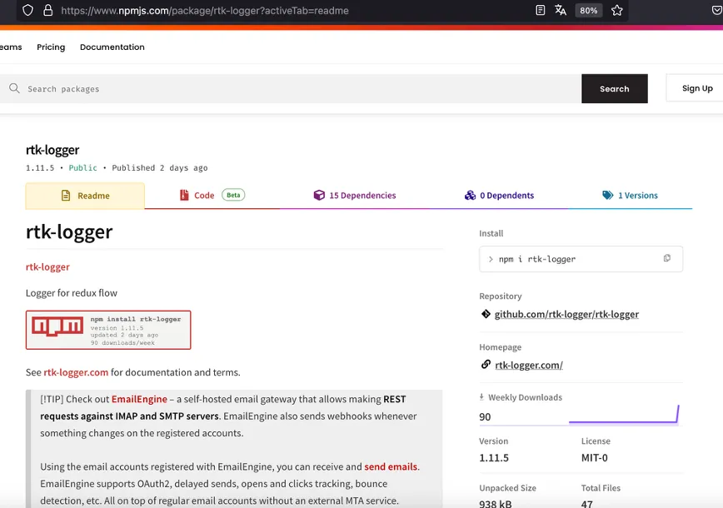Image resolution: width=723 pixels, height=508 pixels.
Task: Open the 15 Dependencies tab
Action: point(355,196)
